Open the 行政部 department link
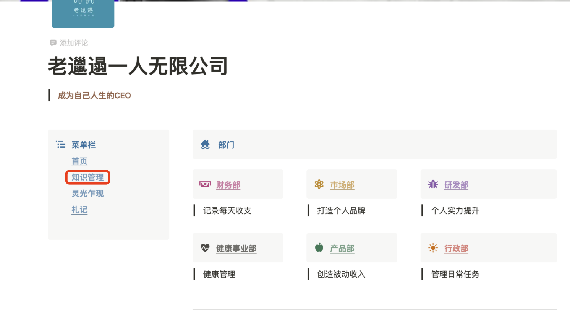 point(456,248)
